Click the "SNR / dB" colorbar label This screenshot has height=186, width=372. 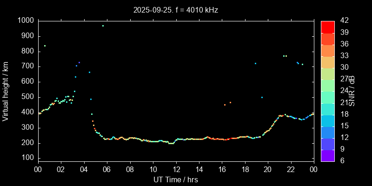click(352, 90)
